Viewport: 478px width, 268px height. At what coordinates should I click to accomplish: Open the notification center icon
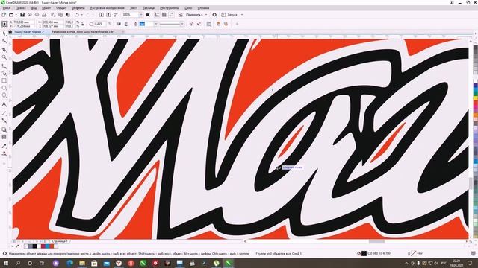[470, 263]
